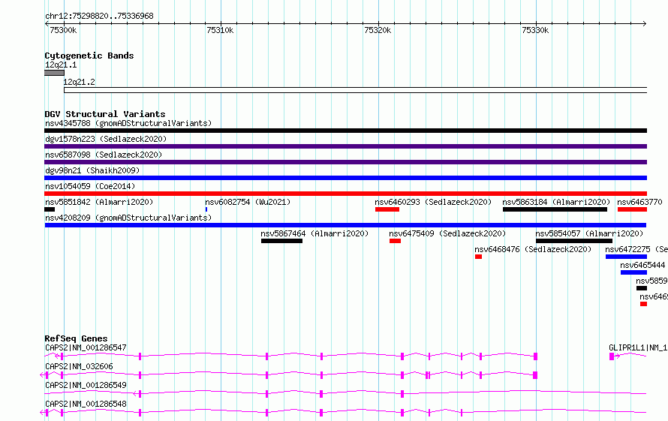Select the blue nsv4208209 variant bar

tap(345, 225)
